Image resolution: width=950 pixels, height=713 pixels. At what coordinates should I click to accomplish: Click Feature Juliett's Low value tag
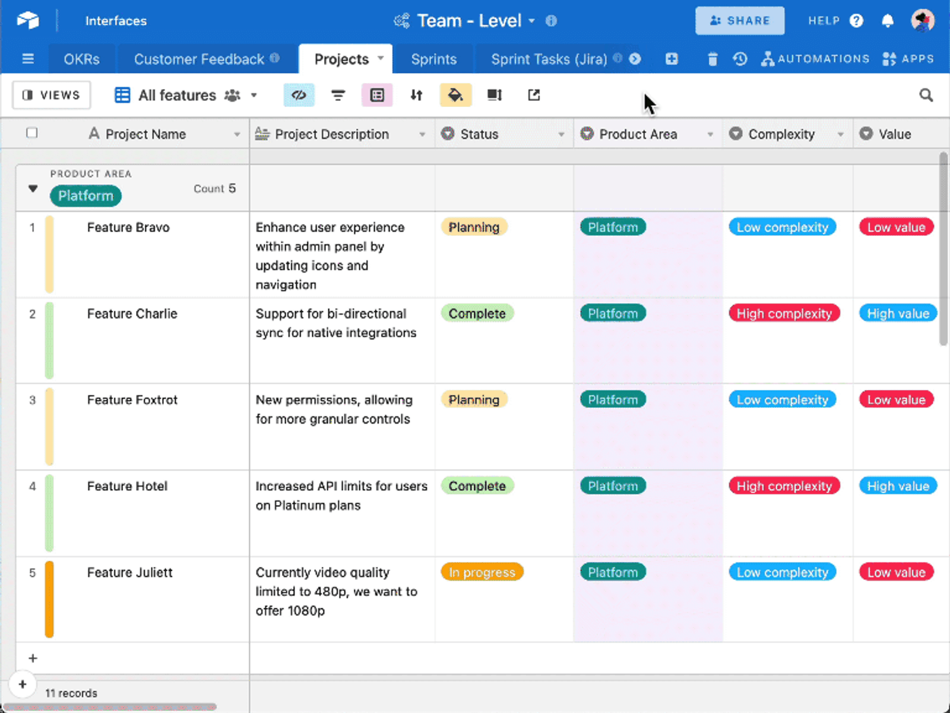click(x=896, y=572)
